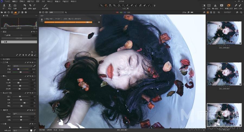Open the Clarity method dropdown
This screenshot has width=244, height=132.
click(24, 114)
